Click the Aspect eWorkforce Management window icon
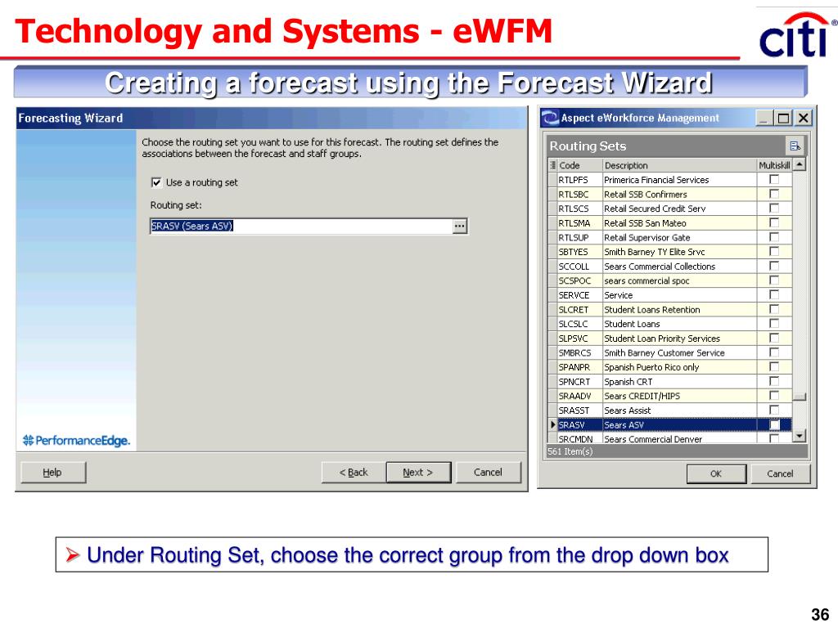This screenshot has width=838, height=628. click(x=550, y=118)
